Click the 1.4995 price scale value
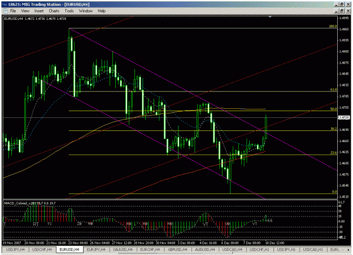 coord(344,18)
